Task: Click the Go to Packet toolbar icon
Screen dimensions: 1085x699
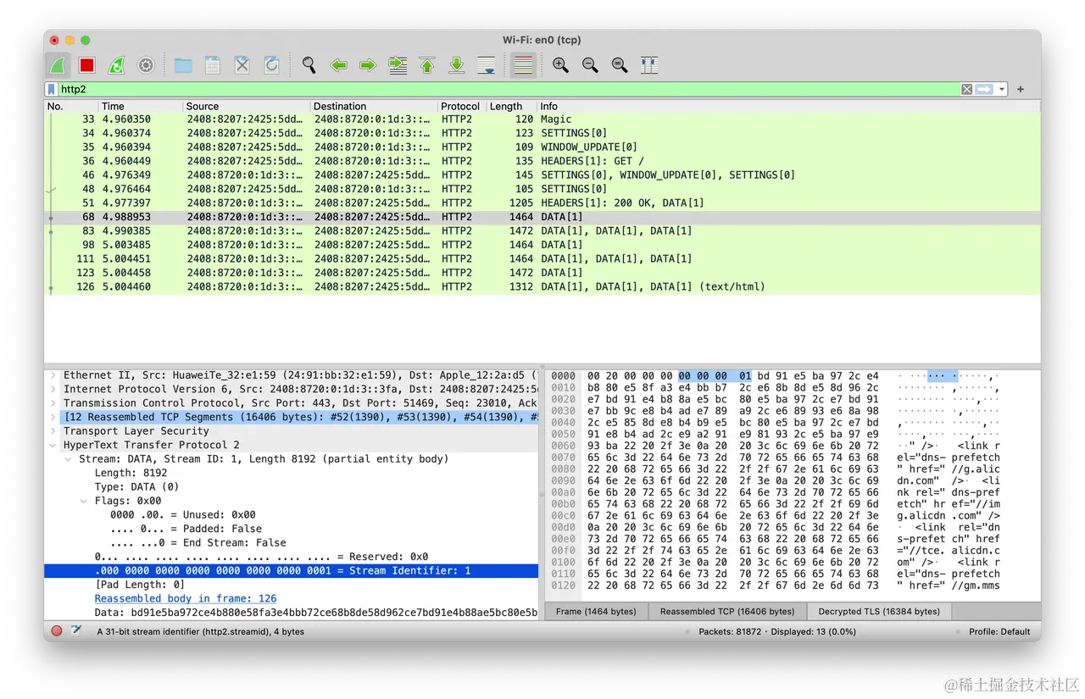Action: coord(398,65)
